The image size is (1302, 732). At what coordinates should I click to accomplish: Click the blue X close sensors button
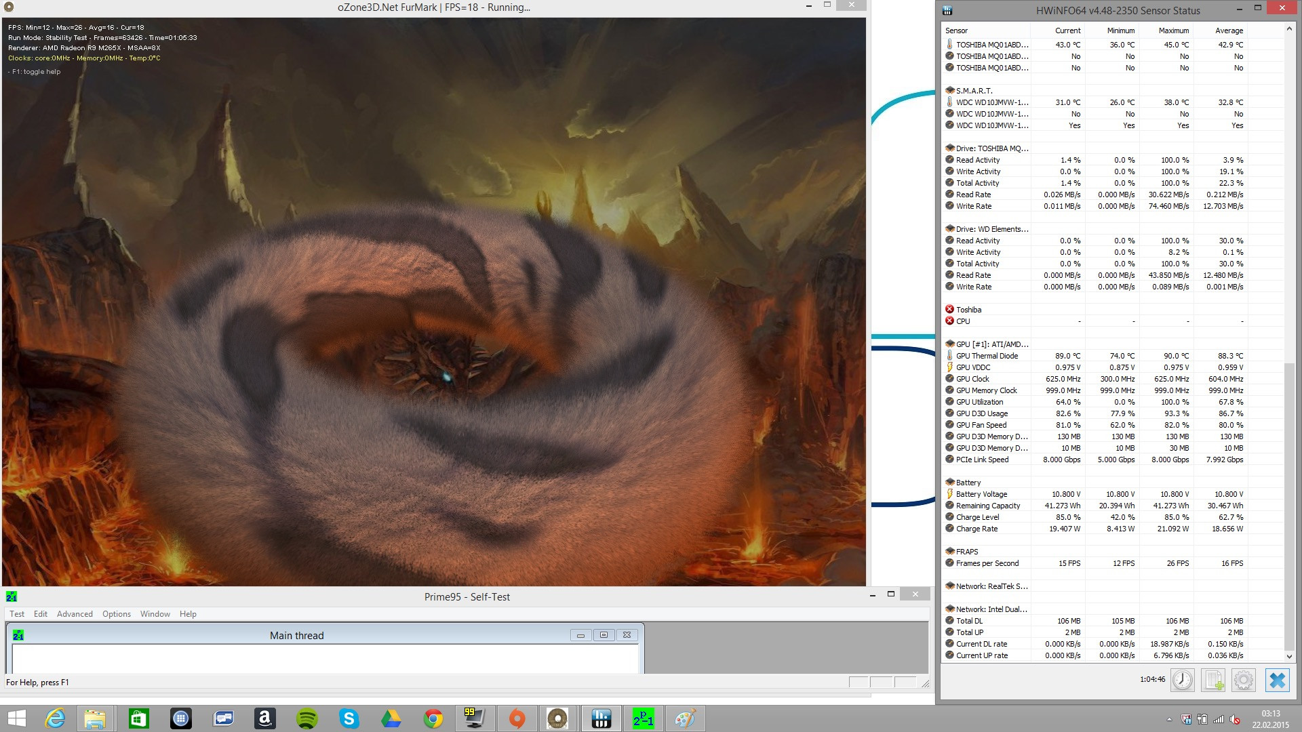click(1277, 680)
